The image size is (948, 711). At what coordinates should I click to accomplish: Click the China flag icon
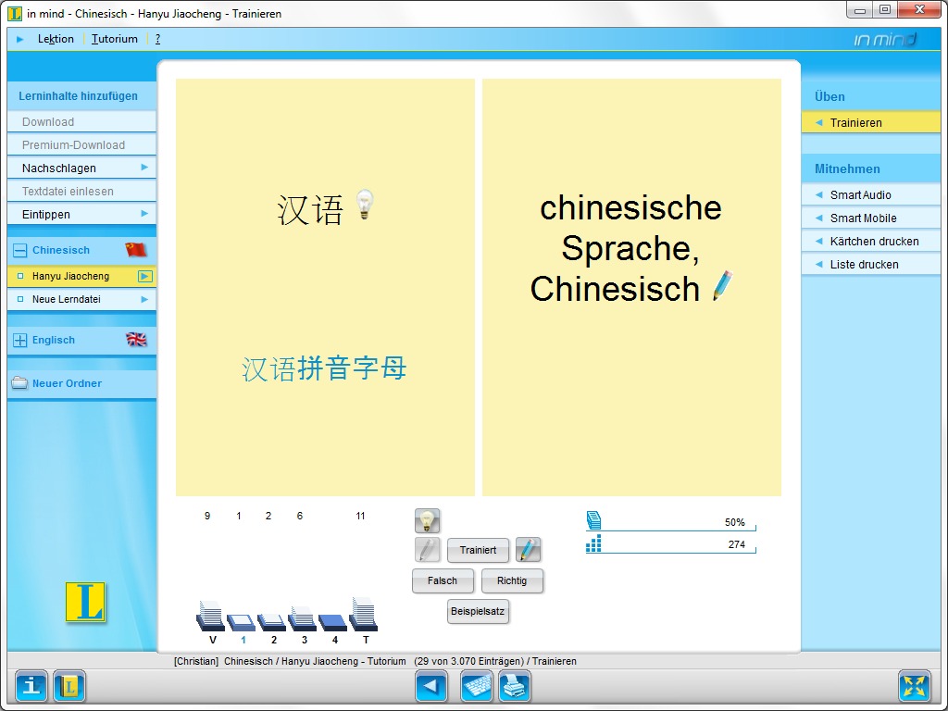pos(136,249)
